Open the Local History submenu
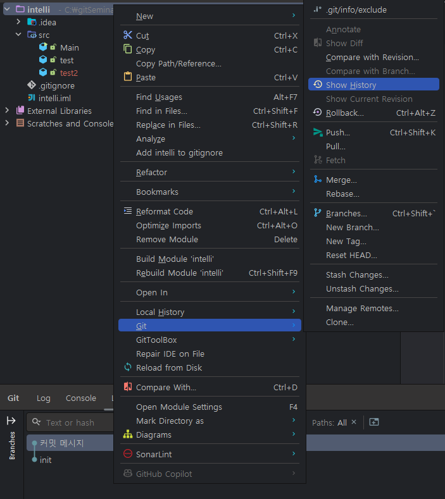Screen dimensions: 445x499 pyautogui.click(x=210, y=312)
